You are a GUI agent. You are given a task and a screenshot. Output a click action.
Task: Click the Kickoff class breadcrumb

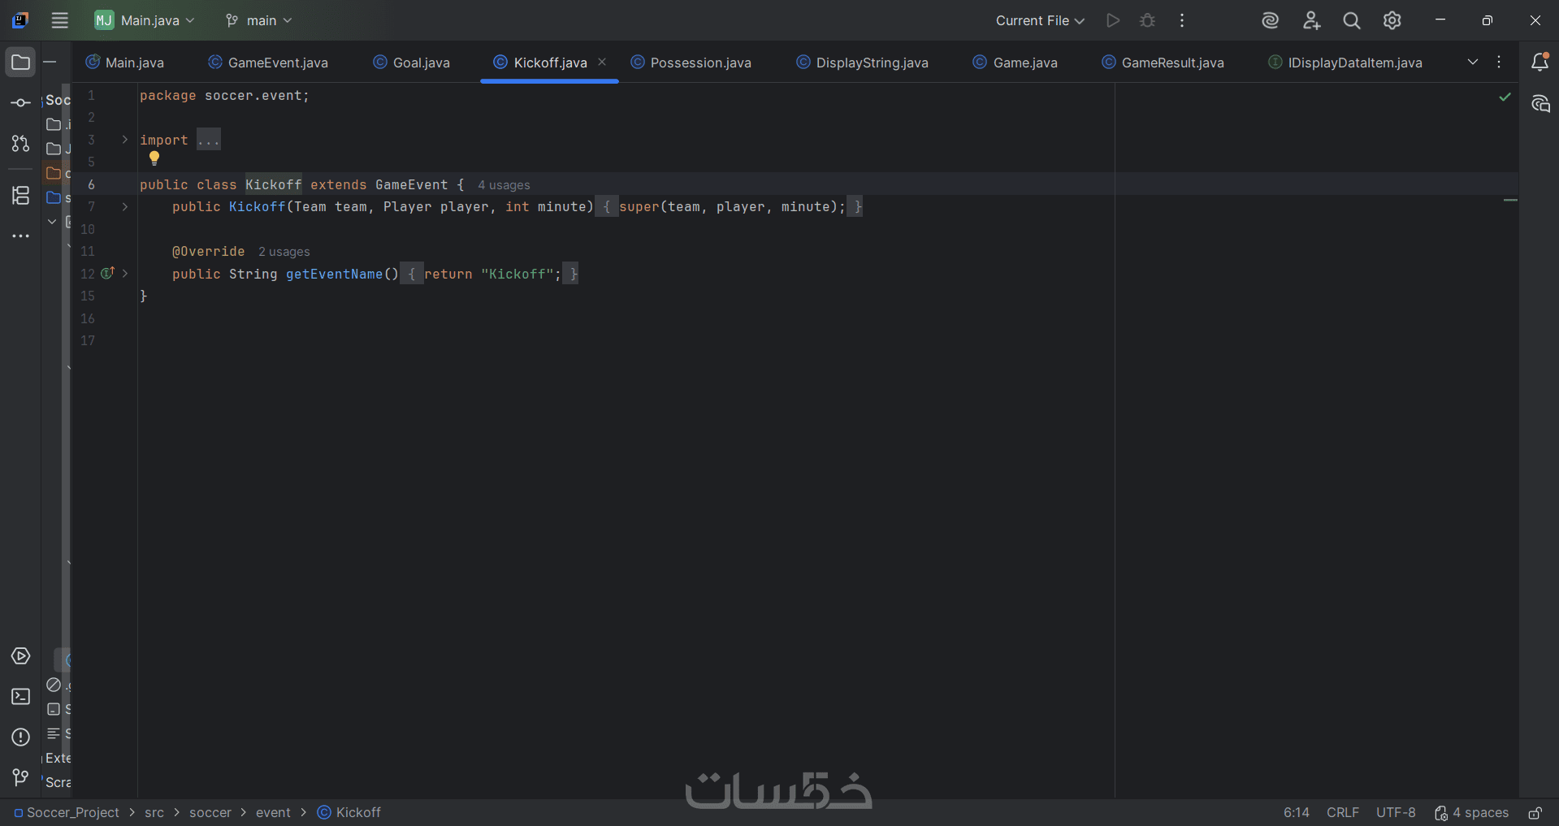coord(349,813)
